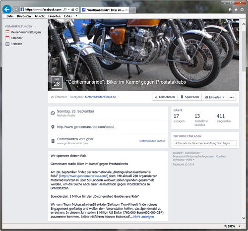Click the scrollbar up arrow
The height and width of the screenshot is (231, 248).
(x=244, y=24)
